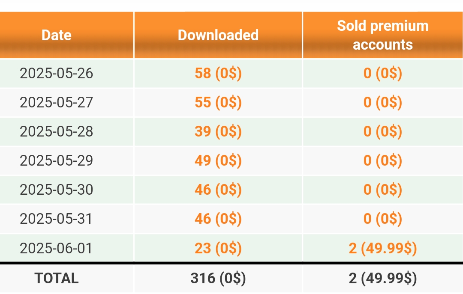The width and height of the screenshot is (463, 294).
Task: Select the 2025-05-26 date cell
Action: [x=57, y=73]
